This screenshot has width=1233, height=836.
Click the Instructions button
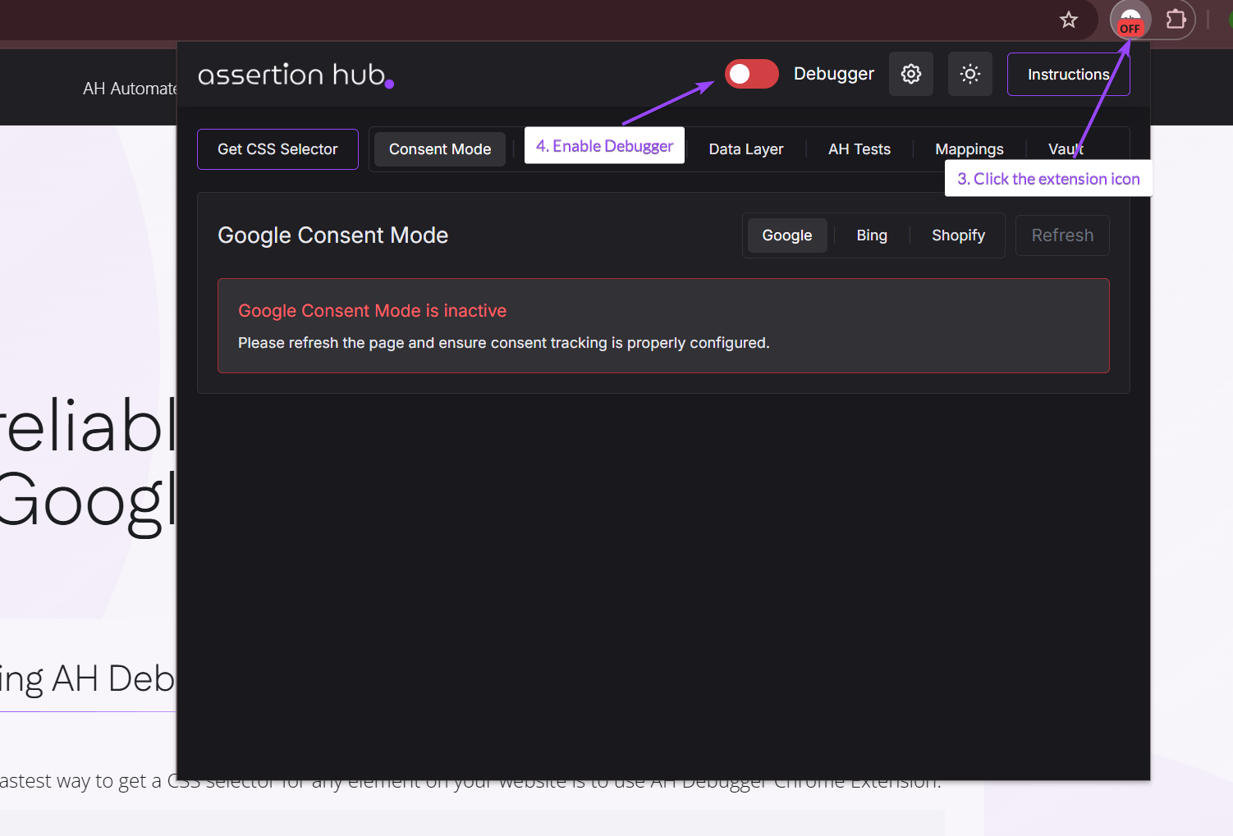point(1068,74)
